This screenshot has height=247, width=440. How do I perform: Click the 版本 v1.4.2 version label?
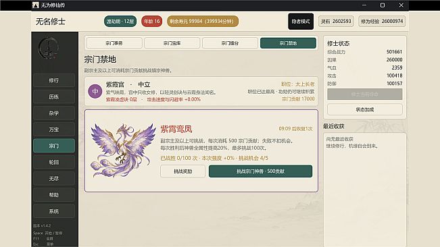[42, 225]
